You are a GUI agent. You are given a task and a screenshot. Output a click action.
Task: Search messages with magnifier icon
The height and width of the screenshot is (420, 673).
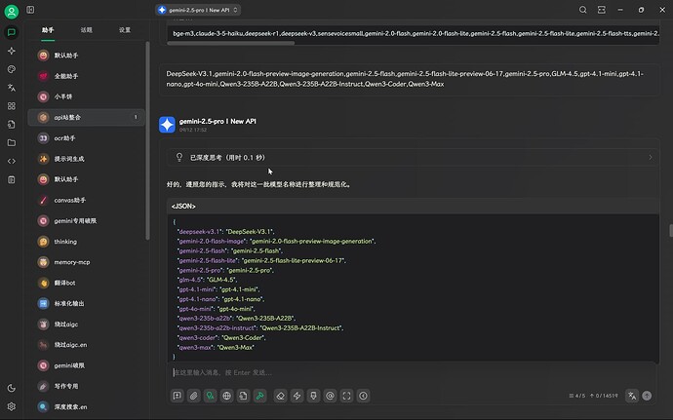(x=582, y=10)
